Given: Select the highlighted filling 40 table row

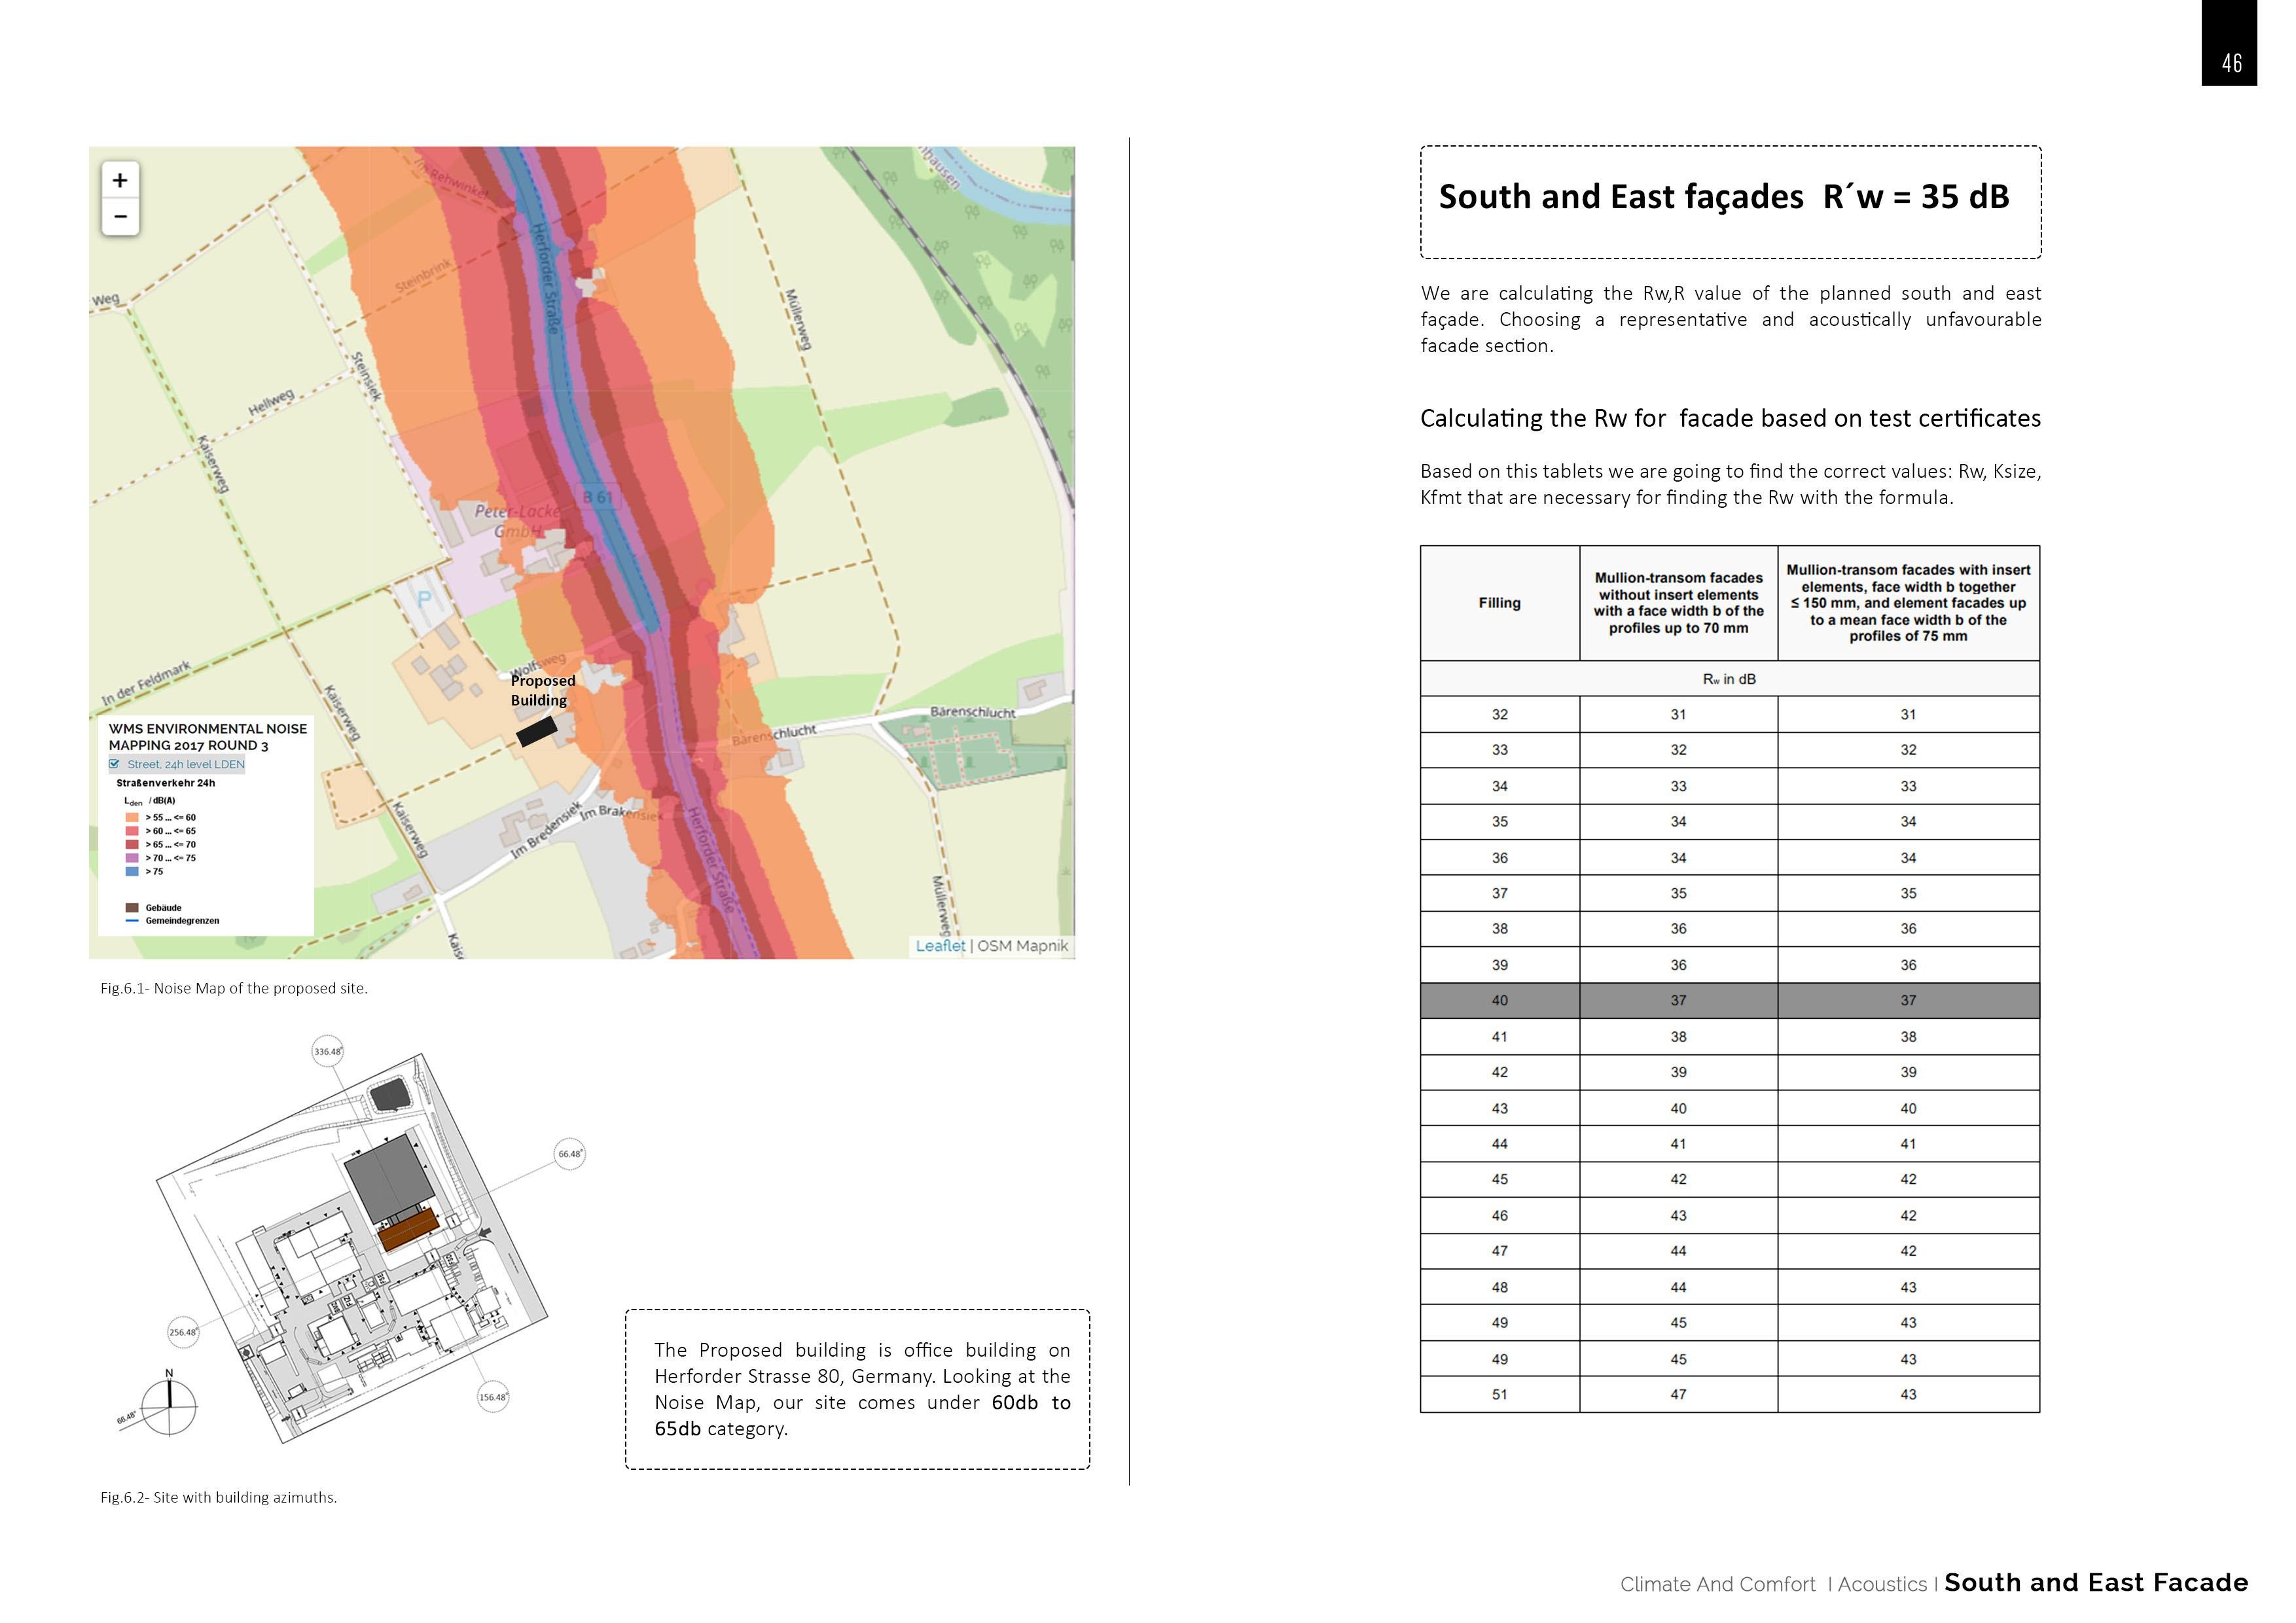Looking at the screenshot, I should tap(1729, 1001).
